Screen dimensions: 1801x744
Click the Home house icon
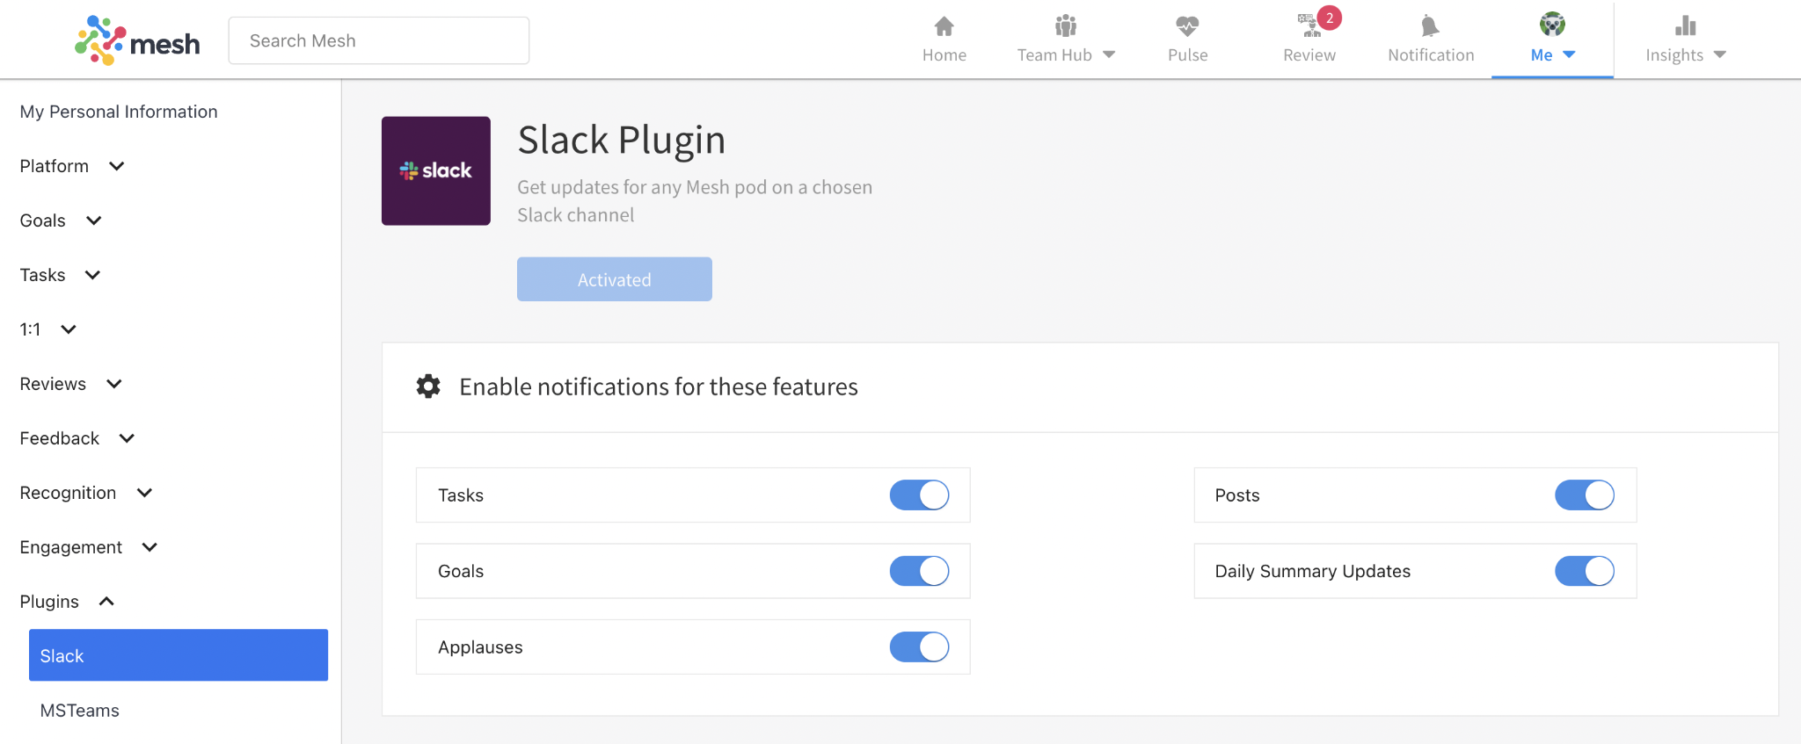944,26
